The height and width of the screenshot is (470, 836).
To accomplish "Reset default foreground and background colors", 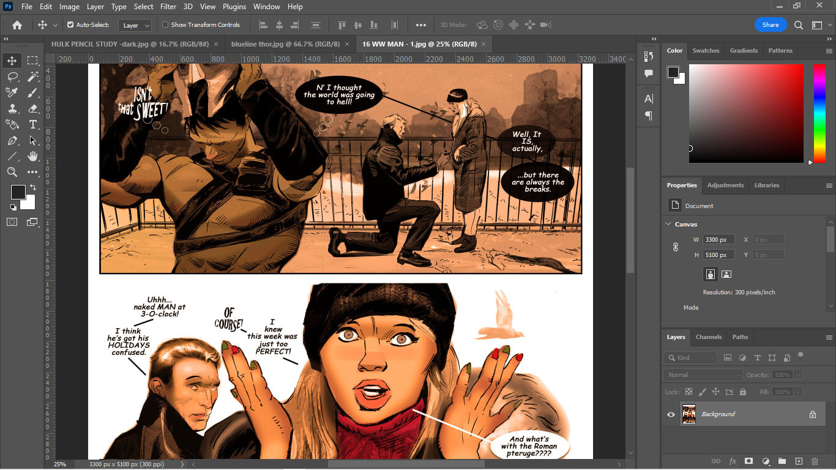I will tap(13, 207).
